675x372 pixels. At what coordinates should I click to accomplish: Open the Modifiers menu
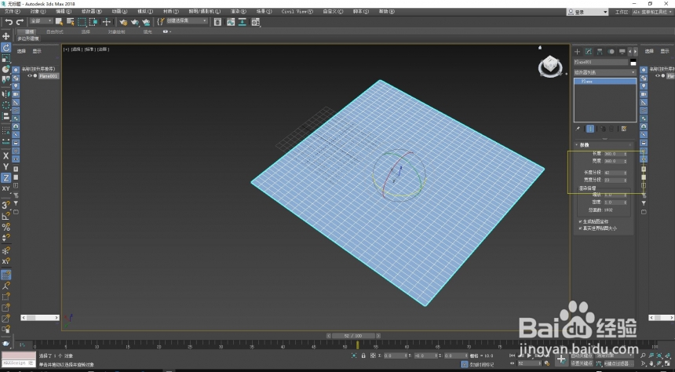tap(92, 12)
